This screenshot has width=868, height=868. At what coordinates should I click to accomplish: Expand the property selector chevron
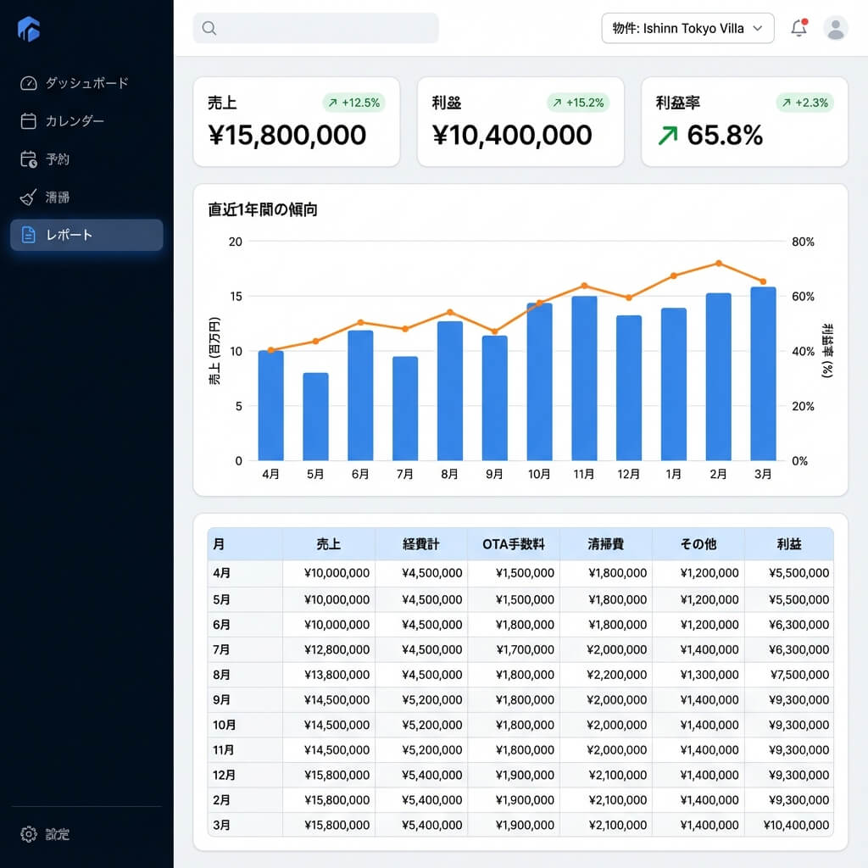pyautogui.click(x=759, y=28)
